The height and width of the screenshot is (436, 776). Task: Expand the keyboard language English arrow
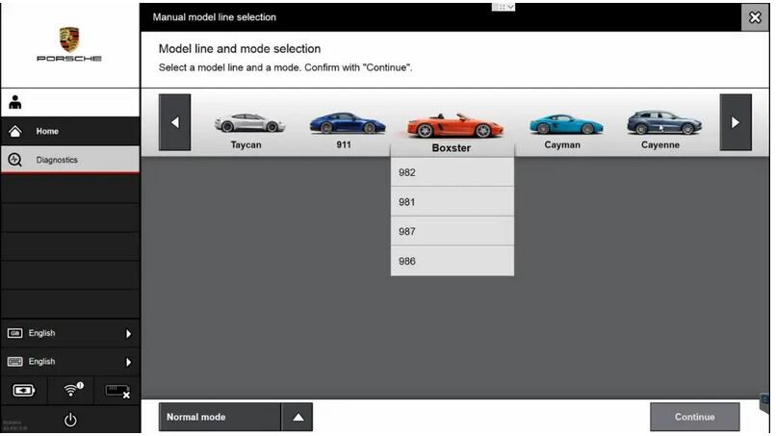[x=128, y=362]
